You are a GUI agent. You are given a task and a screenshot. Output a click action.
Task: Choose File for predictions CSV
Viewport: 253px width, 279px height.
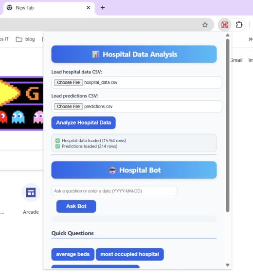point(68,107)
